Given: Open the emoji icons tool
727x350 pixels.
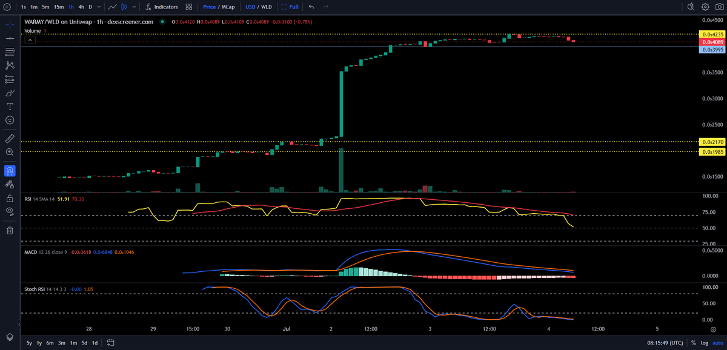Looking at the screenshot, I should (10, 120).
